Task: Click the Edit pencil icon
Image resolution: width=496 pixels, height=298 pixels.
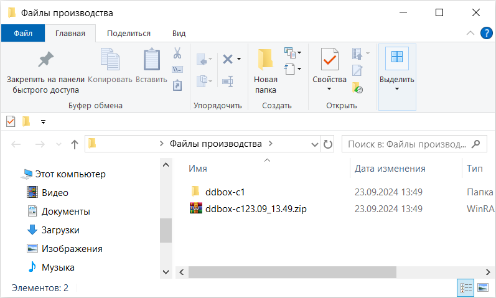Action: (357, 70)
